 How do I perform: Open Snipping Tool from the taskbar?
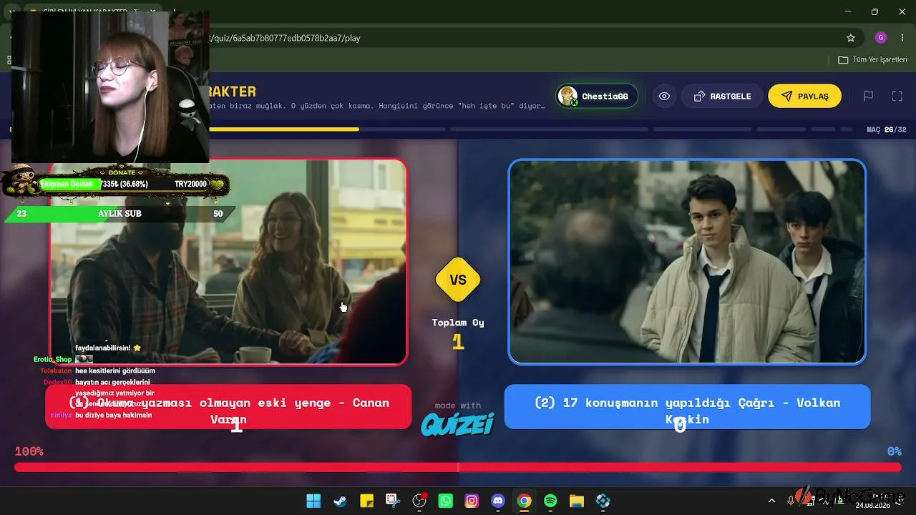tap(392, 501)
